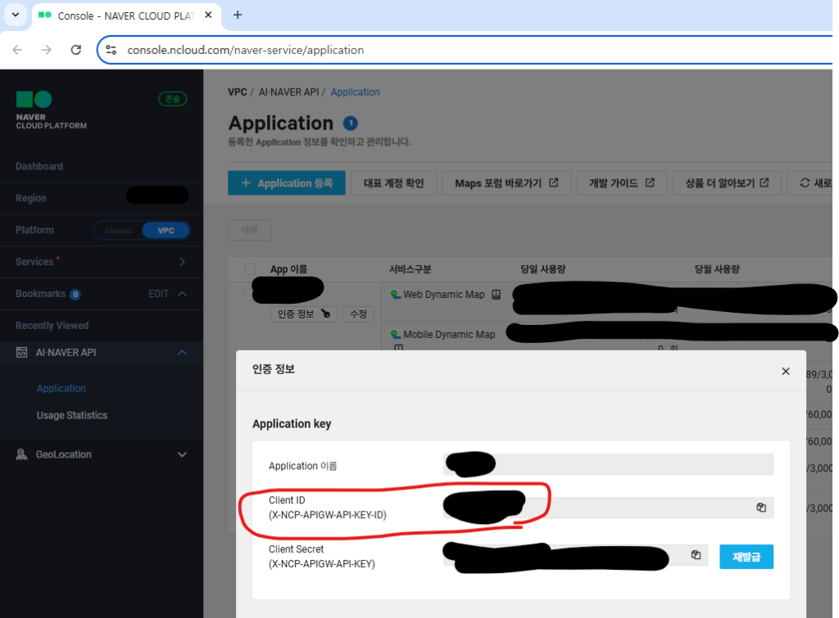The image size is (839, 618).
Task: Open 개발 가이드 button
Action: [x=622, y=183]
